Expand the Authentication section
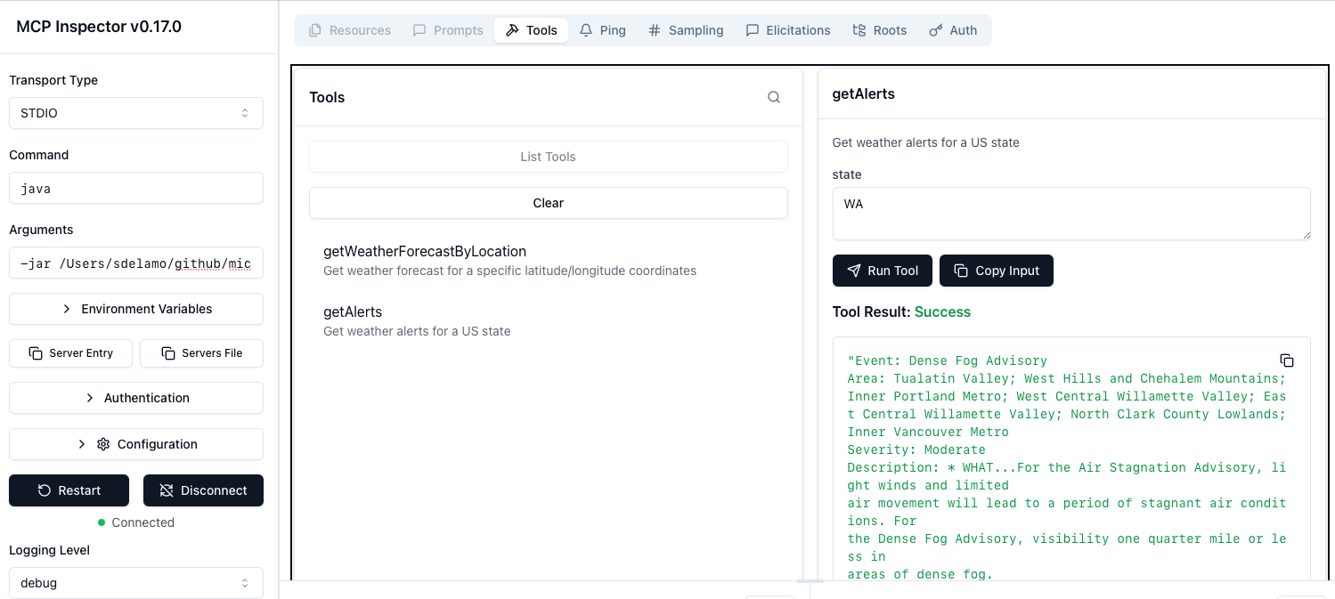Image resolution: width=1335 pixels, height=599 pixels. coord(136,398)
